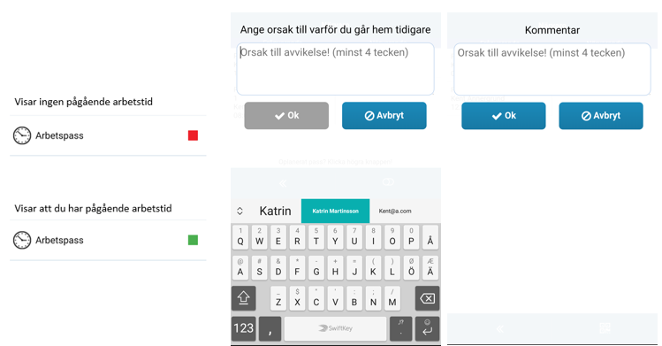Tap the backspace key on the keyboard

[x=427, y=298]
